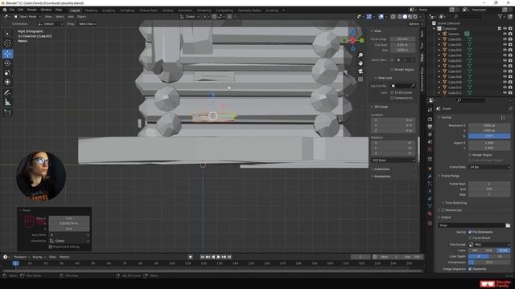The image size is (515, 289).
Task: Enable Lock To 3D Cursor checkbox
Action: coord(392,93)
